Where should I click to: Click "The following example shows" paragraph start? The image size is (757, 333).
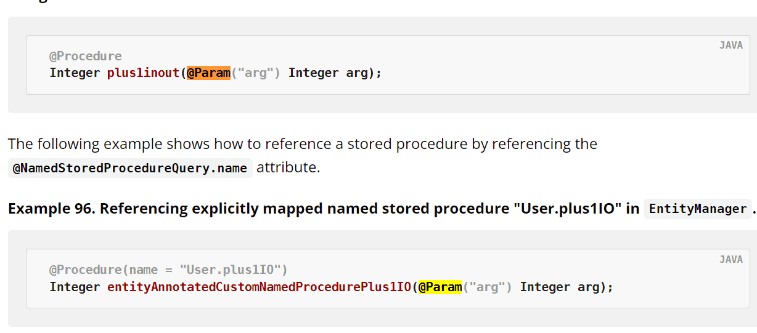point(95,144)
